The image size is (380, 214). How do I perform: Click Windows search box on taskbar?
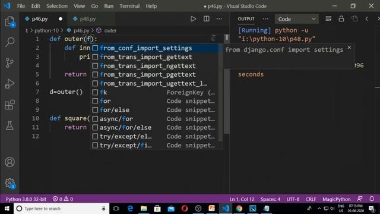[x=62, y=209]
